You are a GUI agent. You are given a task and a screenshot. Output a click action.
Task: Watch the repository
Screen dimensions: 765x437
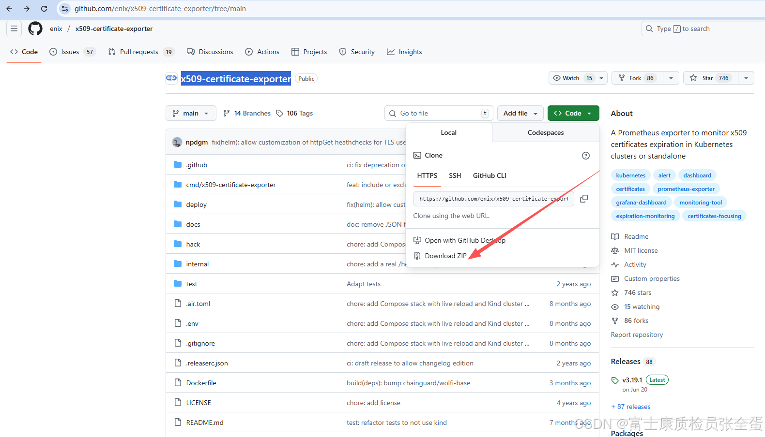pyautogui.click(x=573, y=78)
